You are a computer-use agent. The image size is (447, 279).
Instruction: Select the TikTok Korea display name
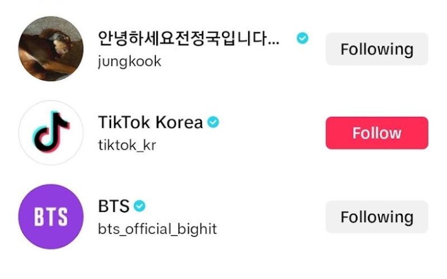150,122
